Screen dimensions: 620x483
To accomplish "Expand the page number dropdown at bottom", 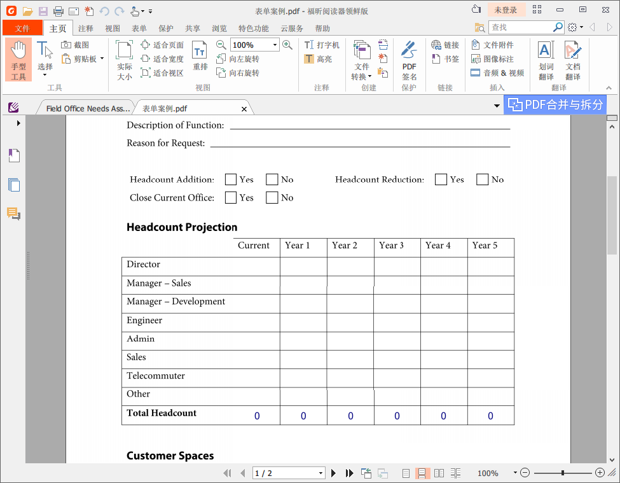I will 320,473.
